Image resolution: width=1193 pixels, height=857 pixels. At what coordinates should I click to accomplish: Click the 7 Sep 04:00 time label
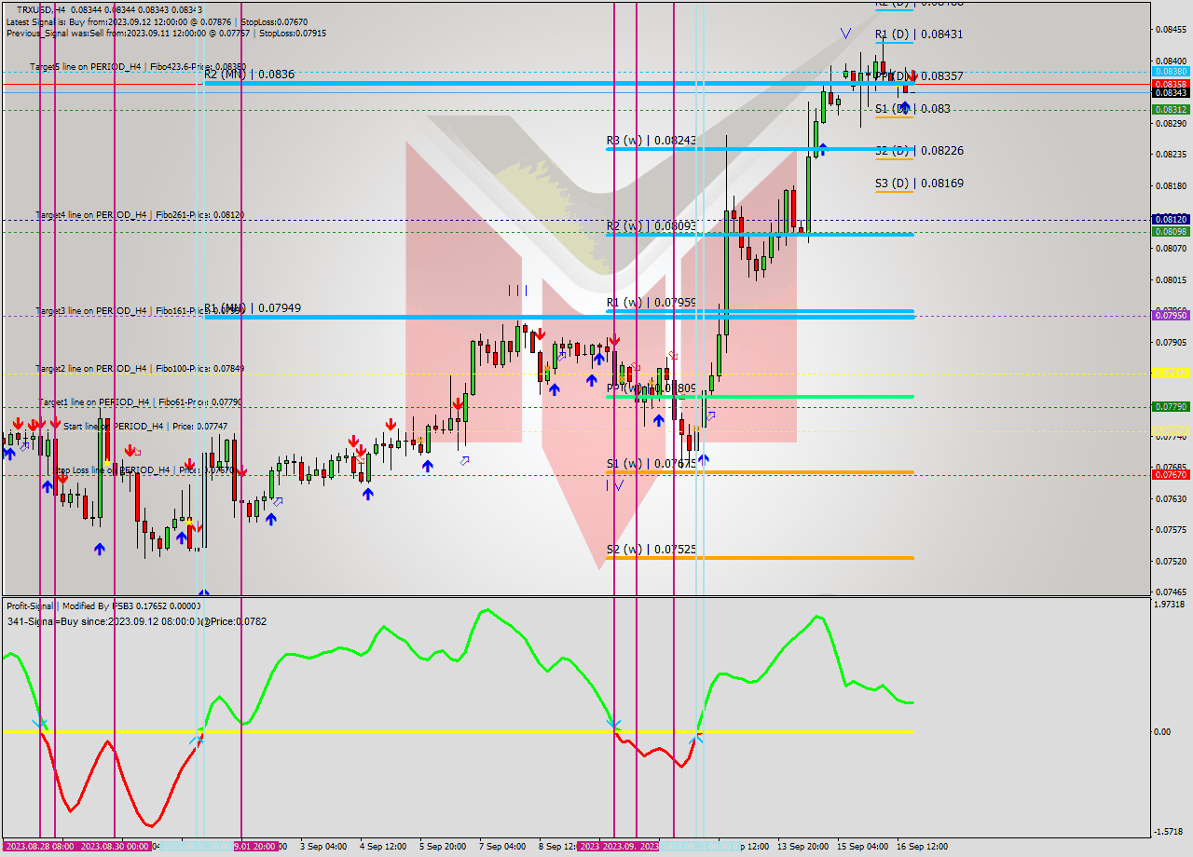pyautogui.click(x=502, y=847)
